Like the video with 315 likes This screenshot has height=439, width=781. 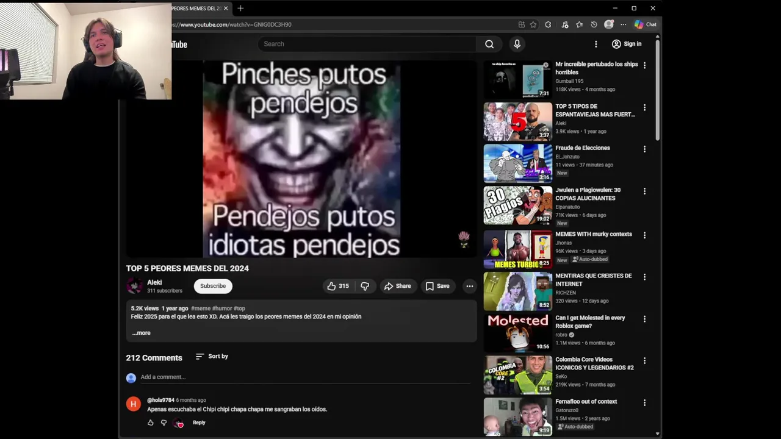339,286
